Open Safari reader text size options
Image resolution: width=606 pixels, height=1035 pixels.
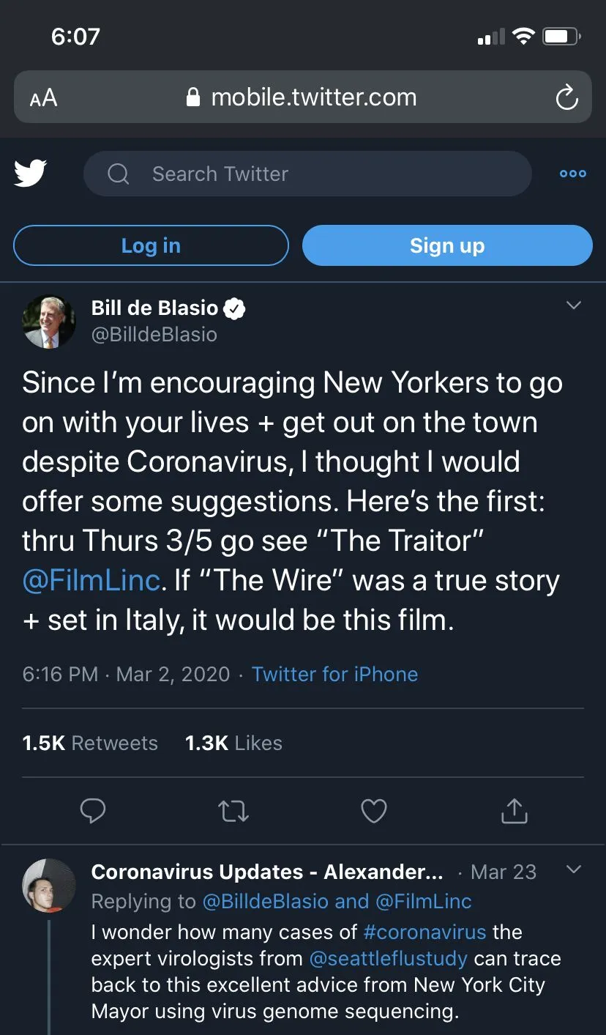click(43, 97)
